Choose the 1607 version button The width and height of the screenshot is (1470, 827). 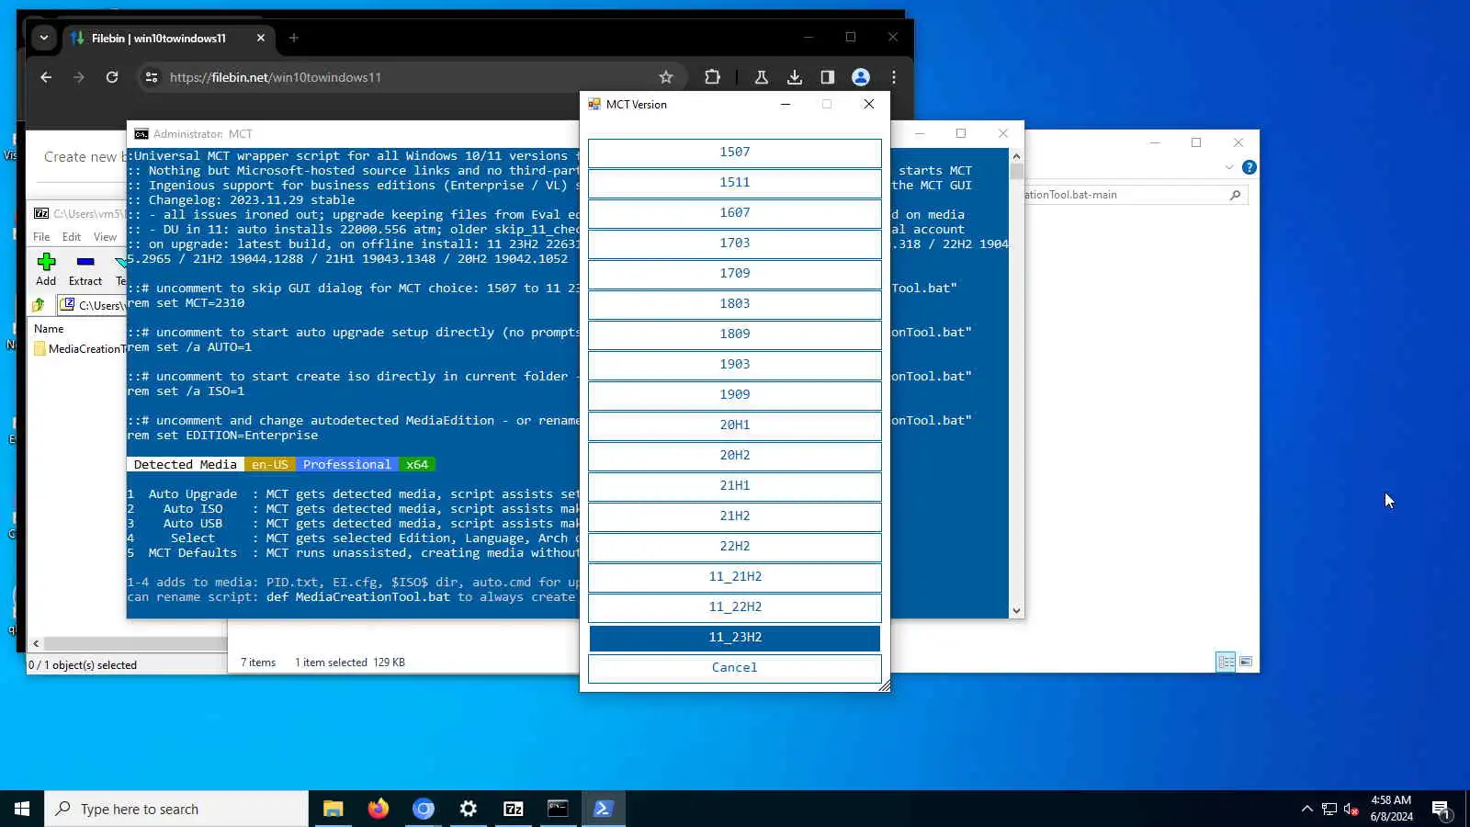click(734, 213)
